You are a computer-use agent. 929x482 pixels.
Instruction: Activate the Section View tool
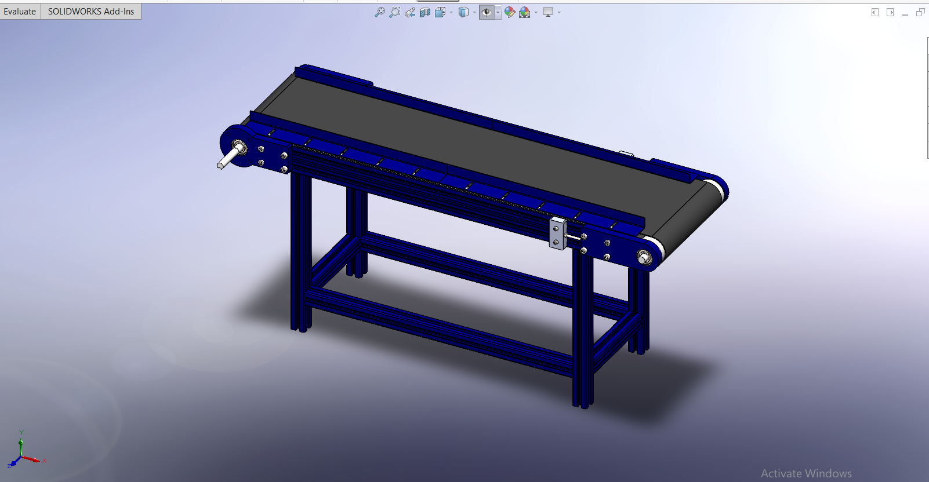pos(425,12)
